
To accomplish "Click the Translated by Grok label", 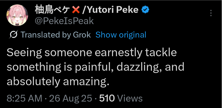I will [x=55, y=35].
